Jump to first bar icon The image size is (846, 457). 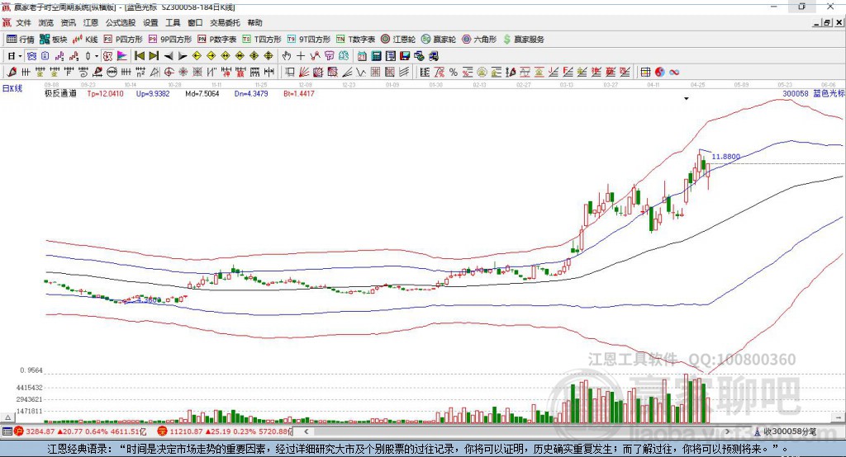coord(140,56)
